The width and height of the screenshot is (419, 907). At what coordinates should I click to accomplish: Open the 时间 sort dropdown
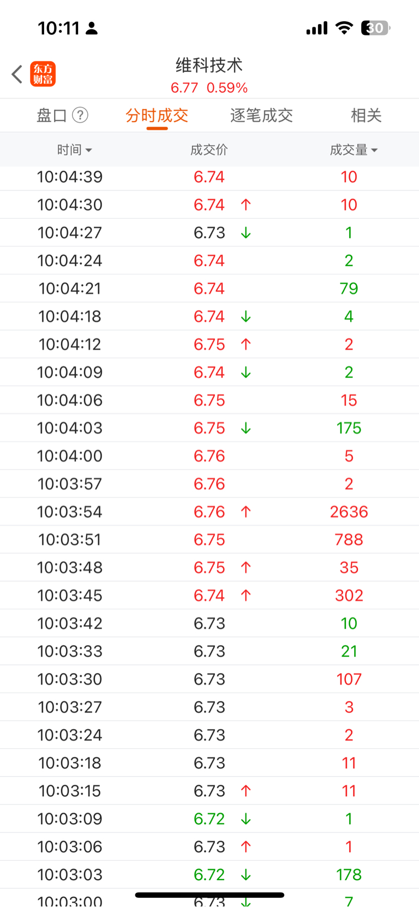(74, 150)
